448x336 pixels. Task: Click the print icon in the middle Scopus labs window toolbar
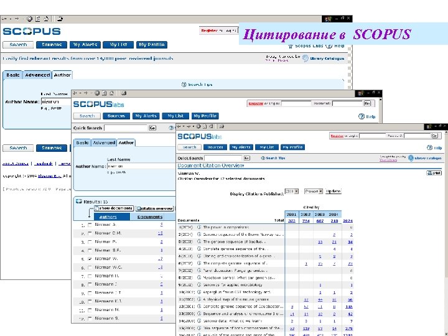tap(124, 93)
